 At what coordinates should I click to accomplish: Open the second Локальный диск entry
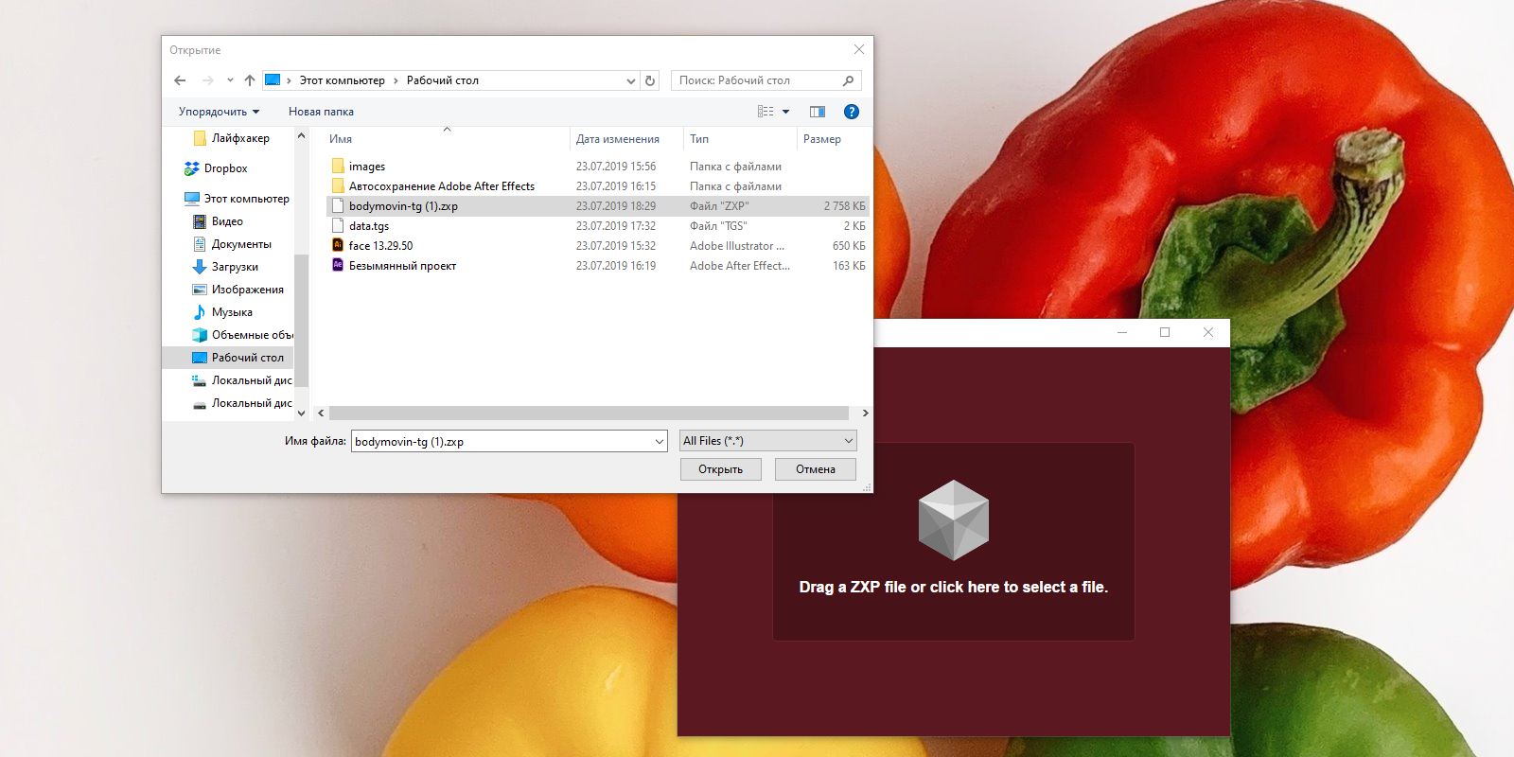coord(242,403)
